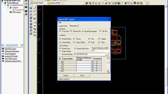Click the COMP.PRINT yellow color swatch
168x94 pixels.
coord(32,3)
